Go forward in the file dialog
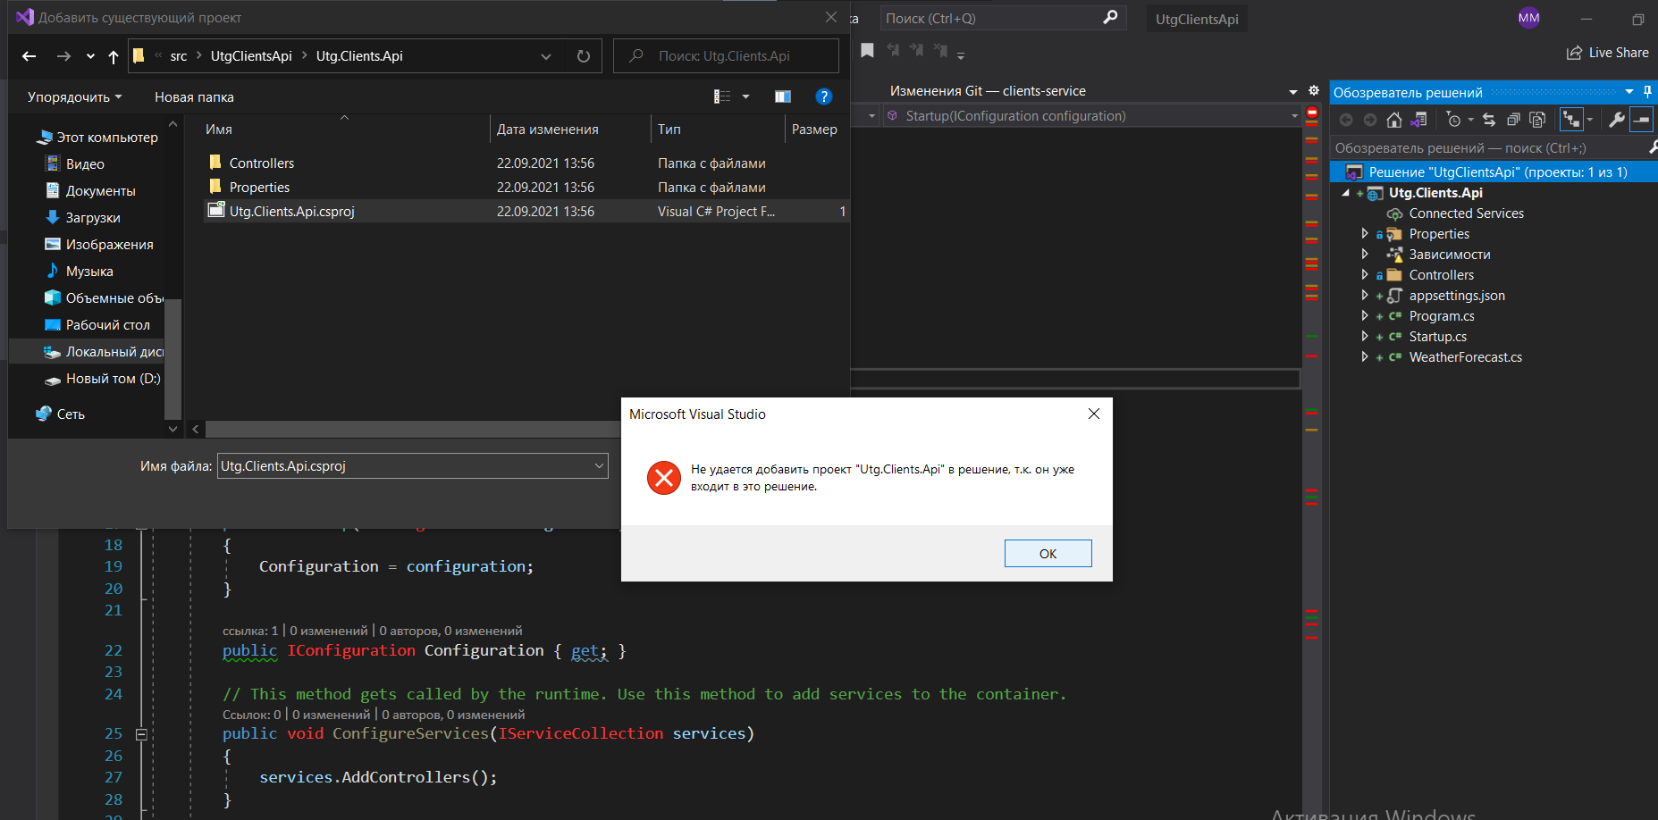The width and height of the screenshot is (1658, 820). (63, 56)
